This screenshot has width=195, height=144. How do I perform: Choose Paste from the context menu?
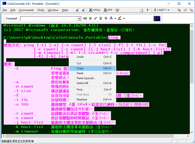(92, 73)
